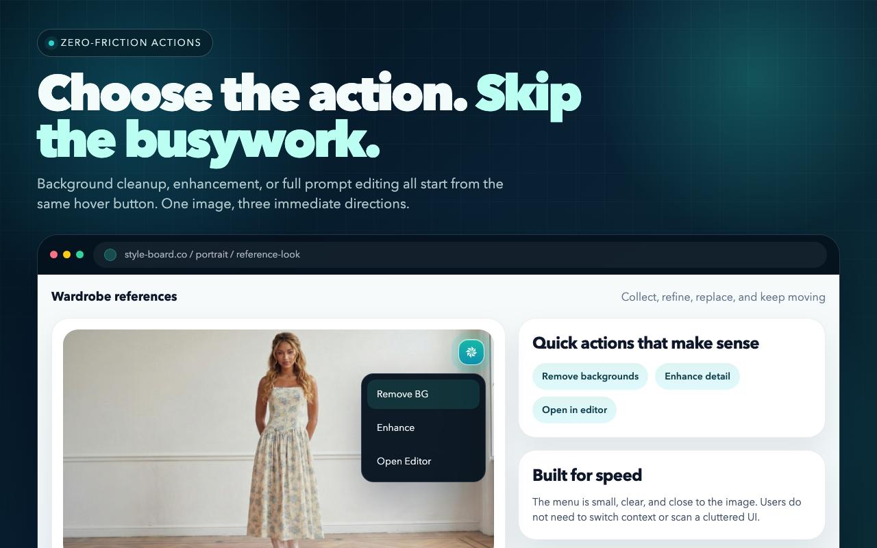Click the Collect, refine, replace tagline text
The image size is (877, 548).
click(x=723, y=297)
